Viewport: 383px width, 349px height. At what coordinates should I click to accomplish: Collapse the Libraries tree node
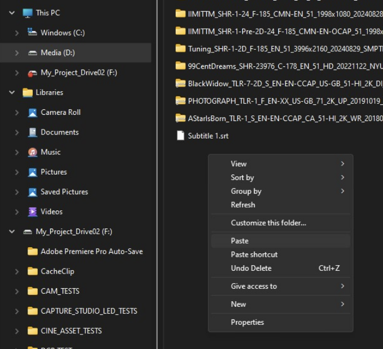[12, 92]
